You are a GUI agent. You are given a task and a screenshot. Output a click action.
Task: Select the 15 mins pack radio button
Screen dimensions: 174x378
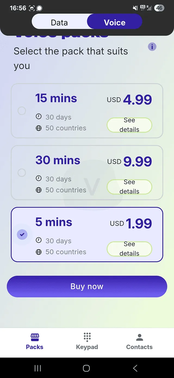pos(22,111)
